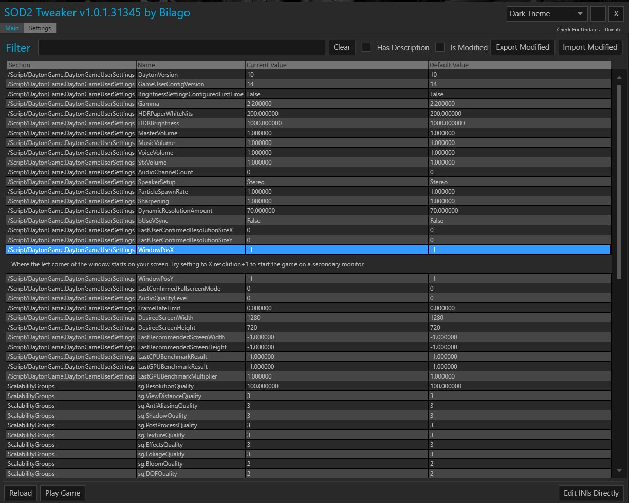Enable the Has Description checkbox

coord(366,47)
